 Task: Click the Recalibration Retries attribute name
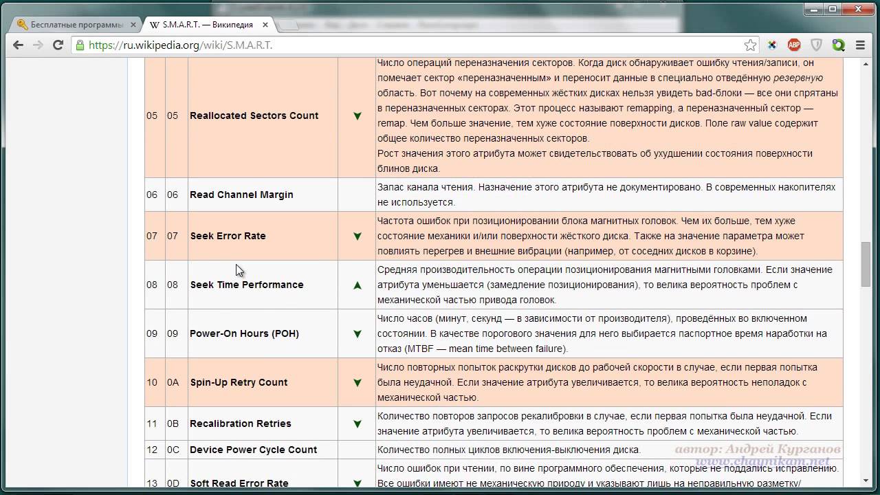[x=240, y=423]
